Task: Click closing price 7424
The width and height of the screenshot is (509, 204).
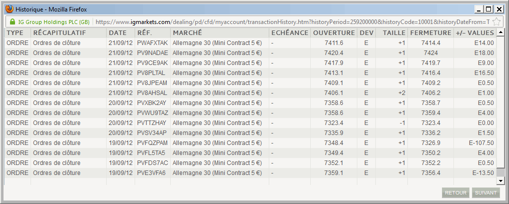Action: coord(431,53)
